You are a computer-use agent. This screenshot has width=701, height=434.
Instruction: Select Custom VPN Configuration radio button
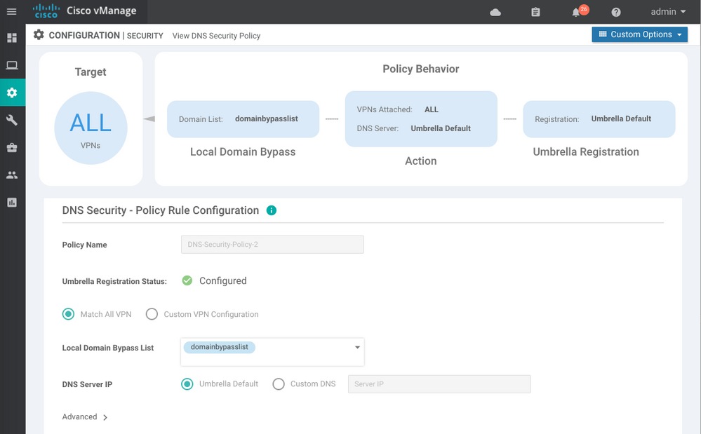pos(152,314)
